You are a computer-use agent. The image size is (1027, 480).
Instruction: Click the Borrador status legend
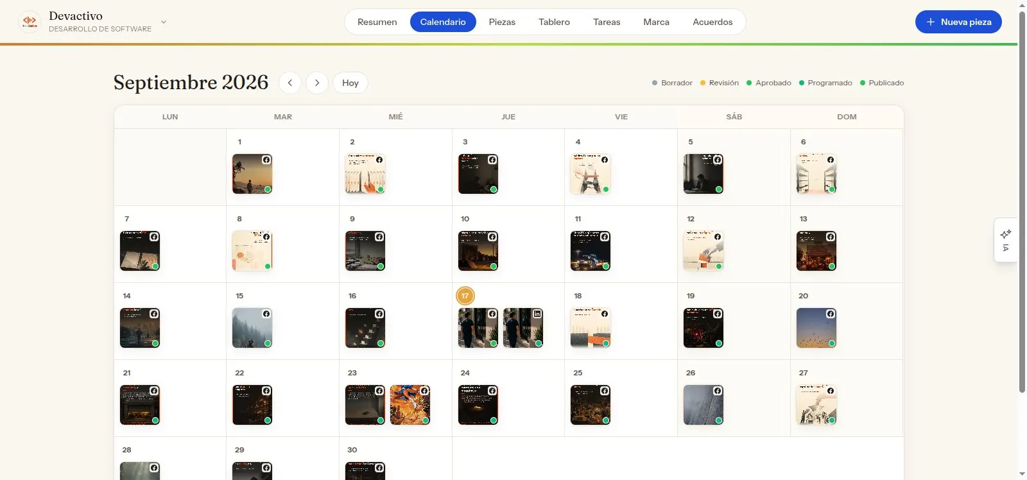pyautogui.click(x=672, y=83)
